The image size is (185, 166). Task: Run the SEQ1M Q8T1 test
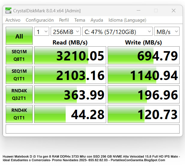point(19,55)
